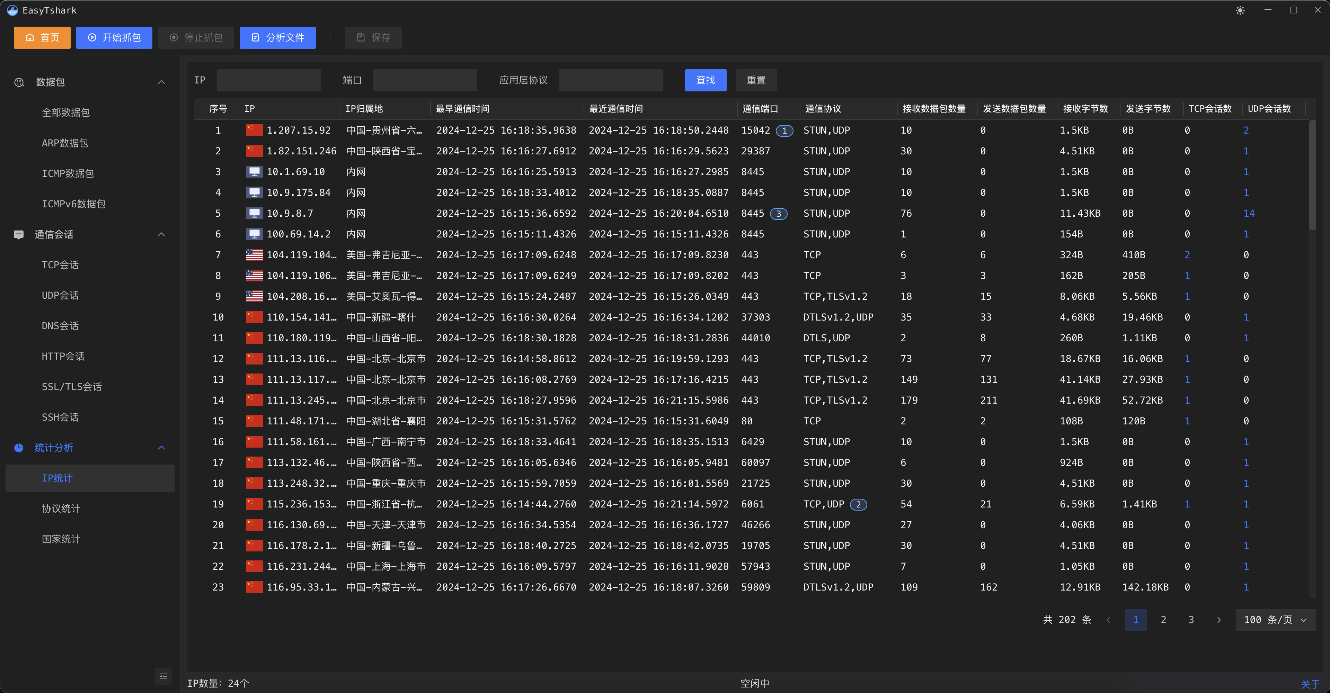Screen dimensions: 1330x693
Task: Collapse the 数据包 menu section
Action: (x=161, y=82)
